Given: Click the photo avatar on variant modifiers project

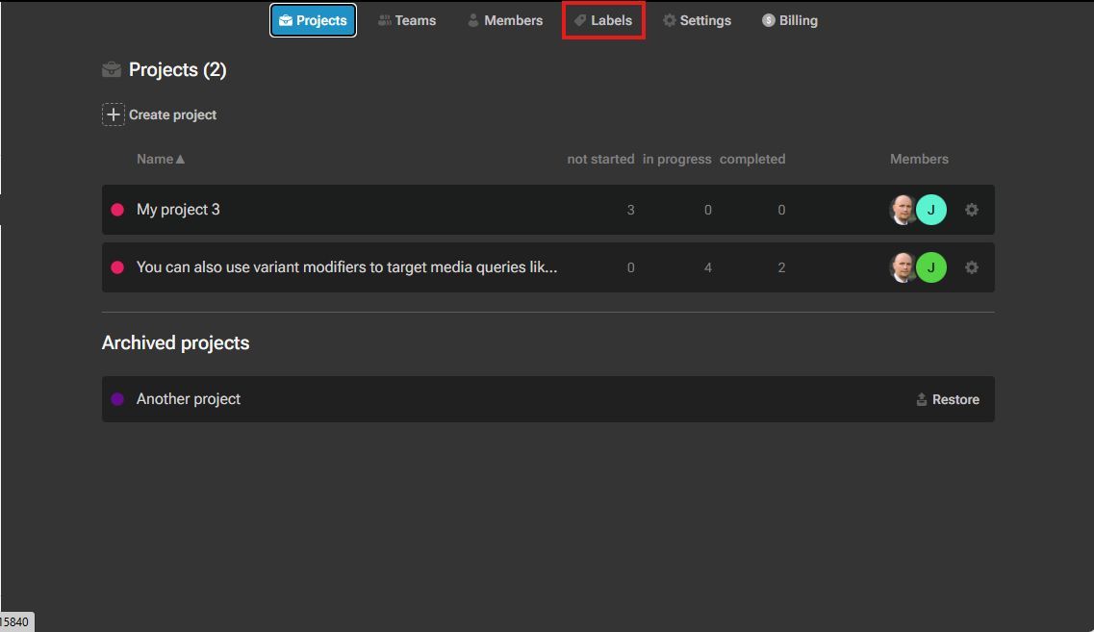Looking at the screenshot, I should 903,267.
